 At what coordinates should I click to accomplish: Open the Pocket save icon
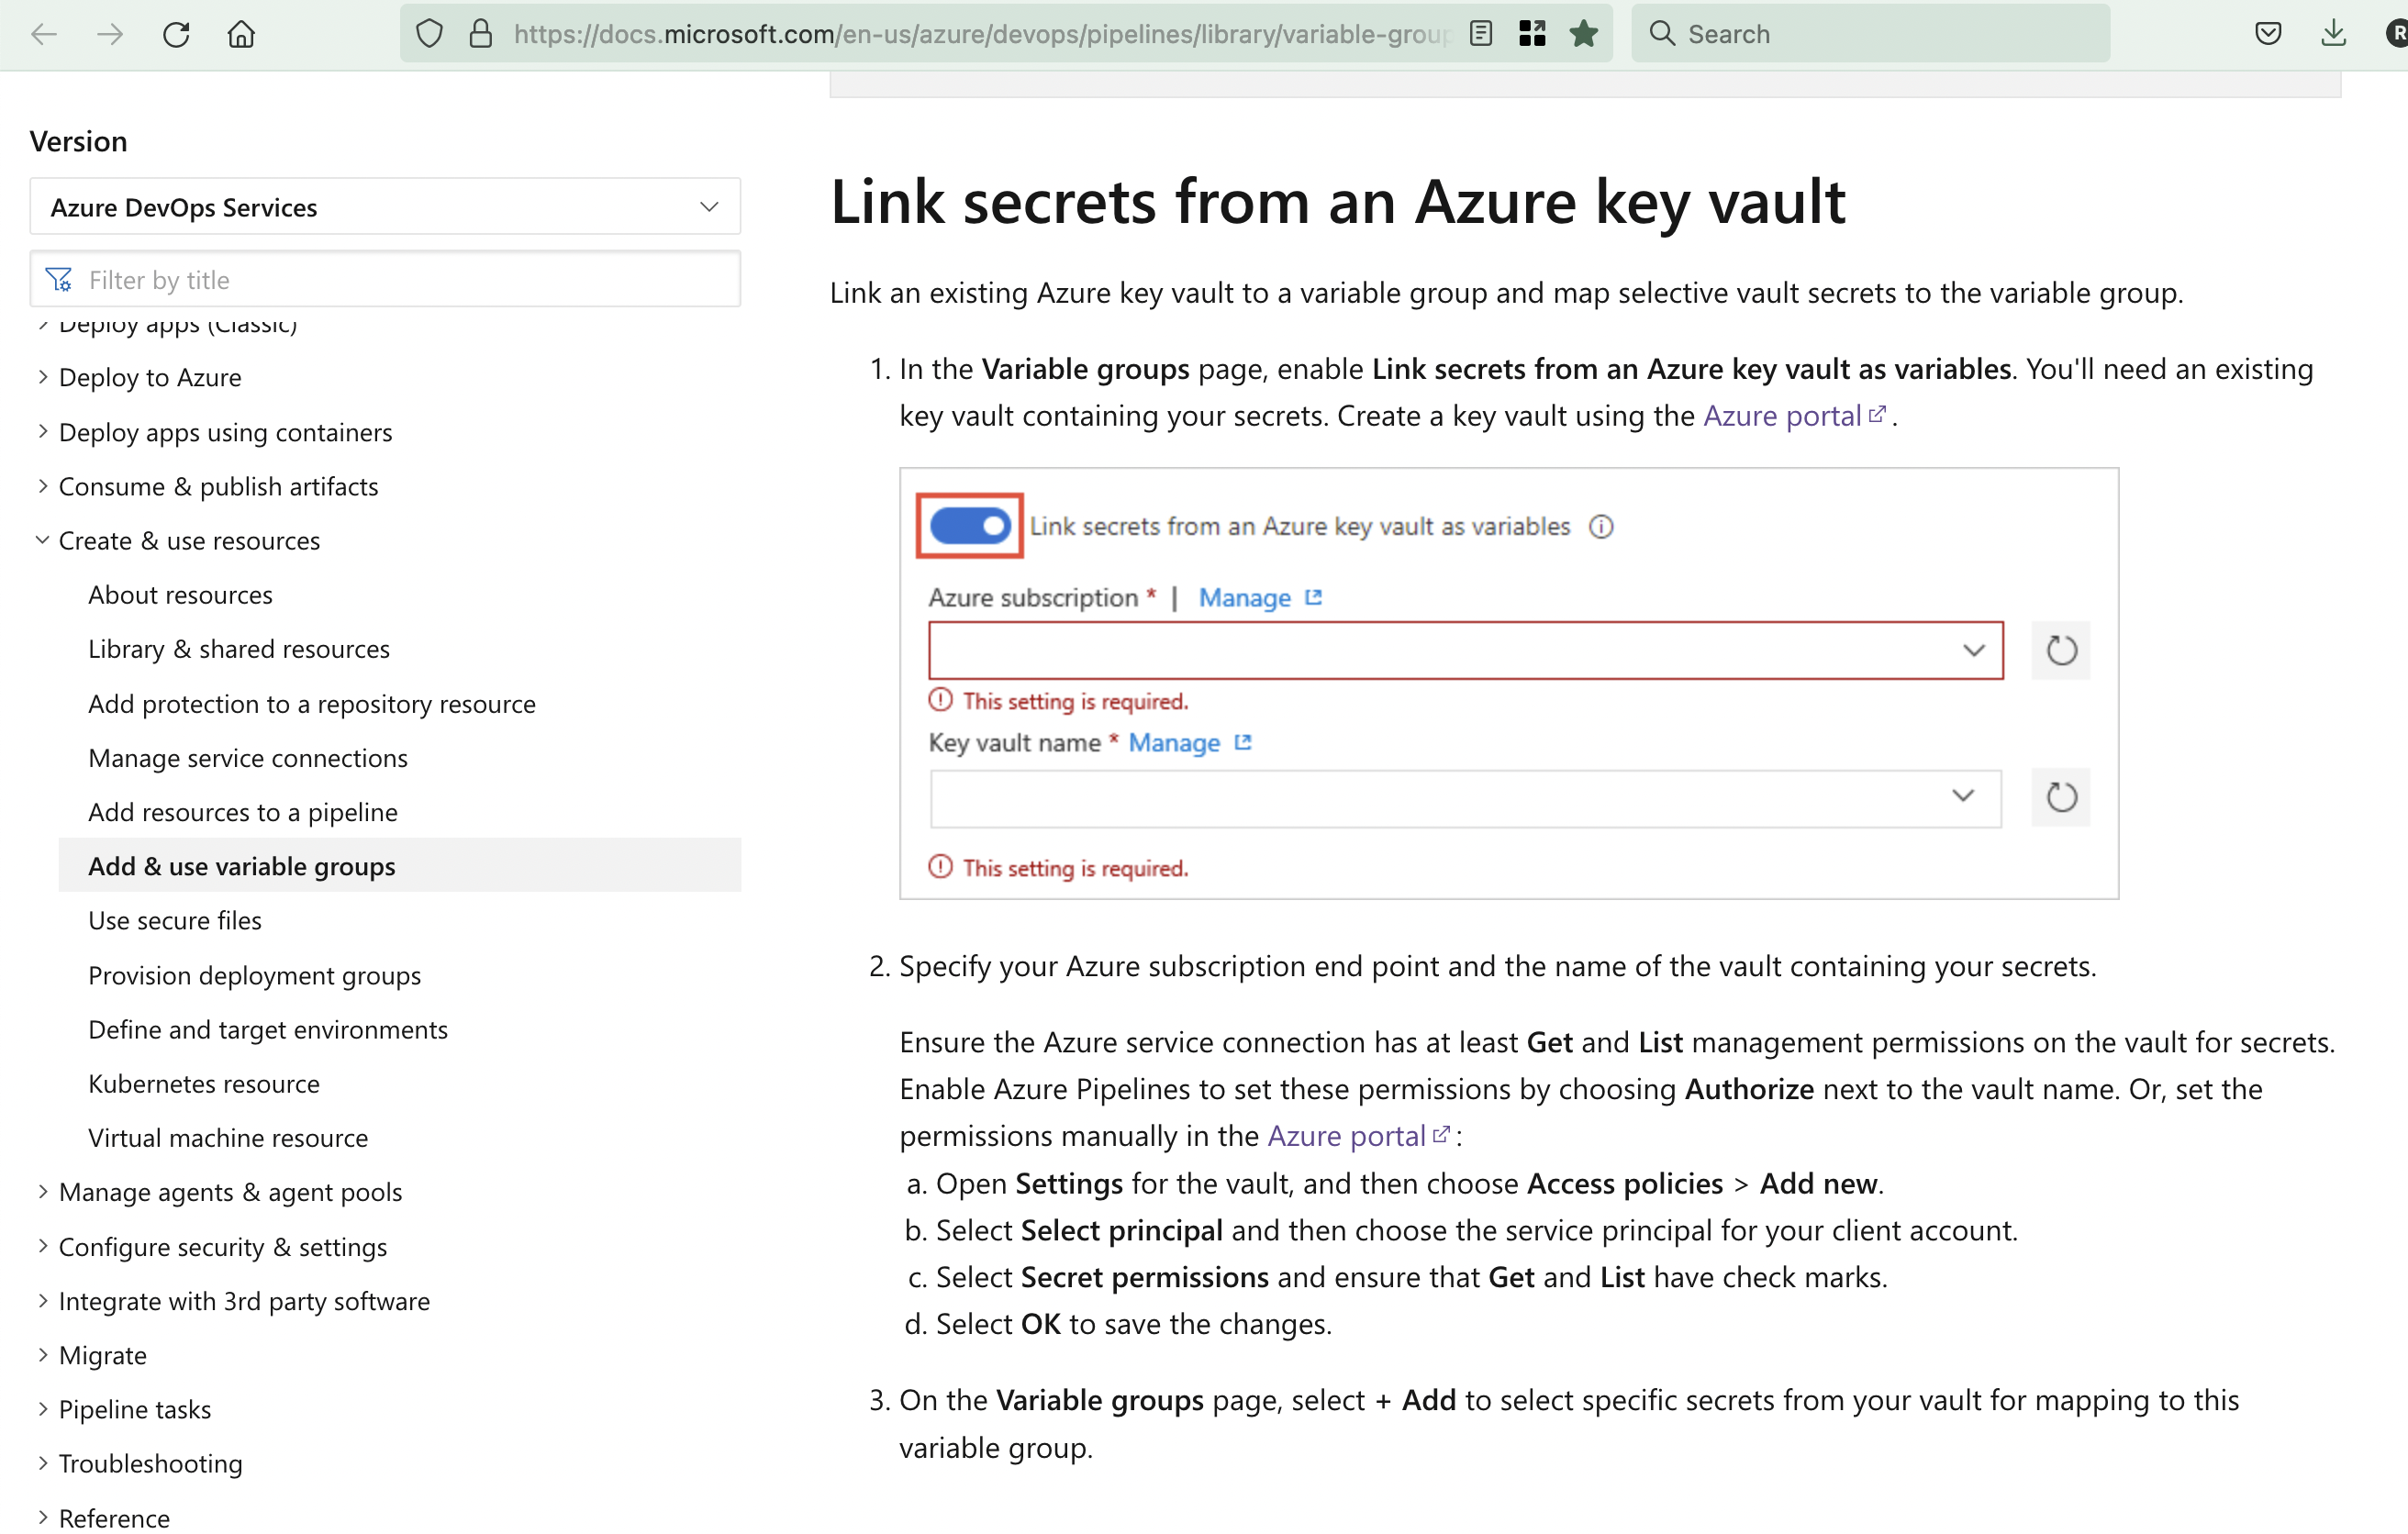[x=2268, y=34]
